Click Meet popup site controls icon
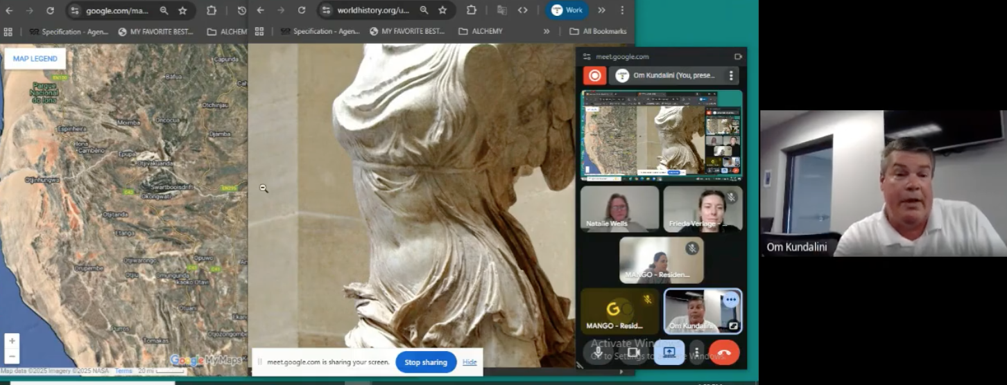The height and width of the screenshot is (385, 1007). pos(587,57)
